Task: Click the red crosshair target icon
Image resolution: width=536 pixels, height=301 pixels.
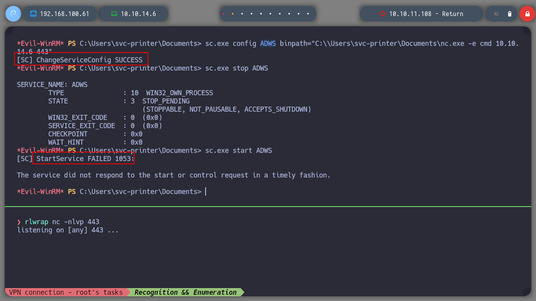Action: click(x=383, y=14)
